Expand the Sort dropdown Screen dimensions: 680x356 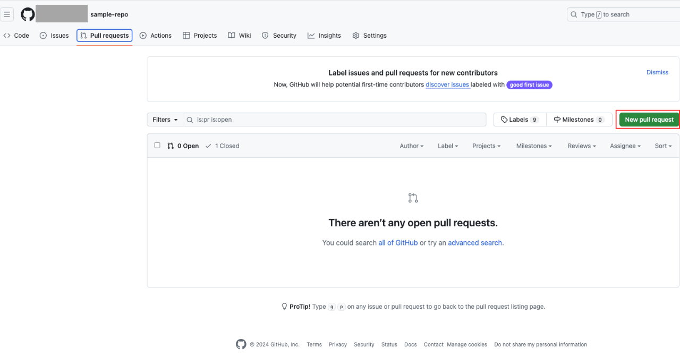coord(663,146)
